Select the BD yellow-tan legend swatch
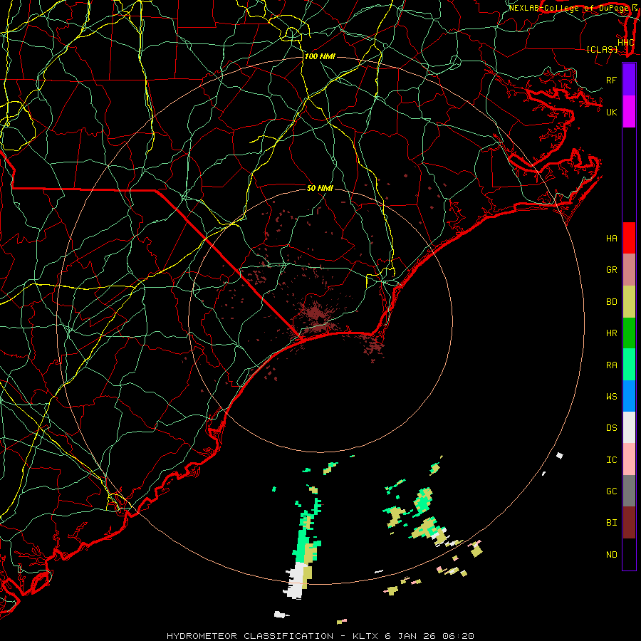 pyautogui.click(x=629, y=302)
